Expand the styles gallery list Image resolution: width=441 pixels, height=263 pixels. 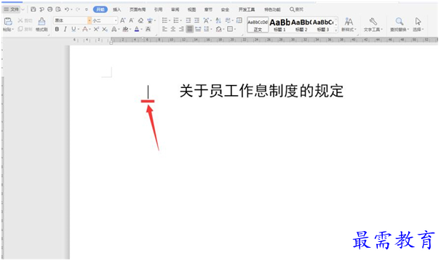(x=335, y=30)
